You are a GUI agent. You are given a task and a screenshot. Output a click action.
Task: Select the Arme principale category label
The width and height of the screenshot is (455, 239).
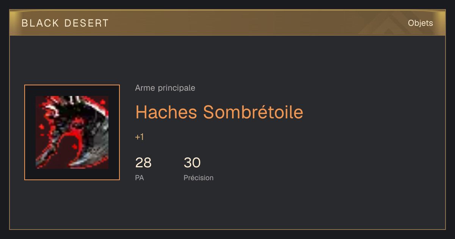(165, 88)
